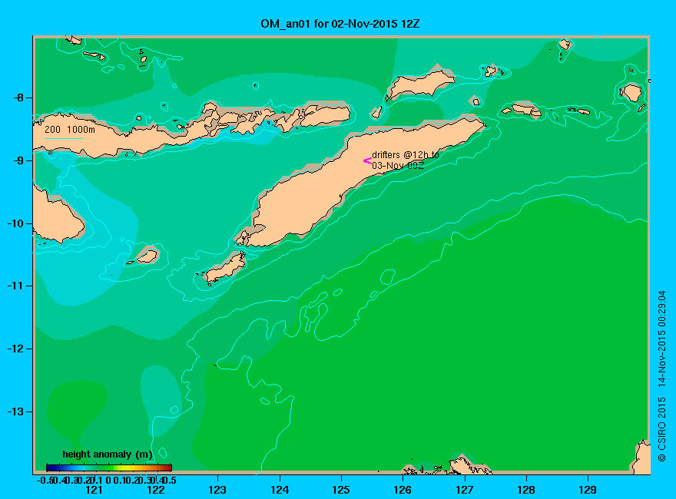Viewport: 676px width, 499px height.
Task: Click the dark red end of the colorbar
Action: point(168,468)
